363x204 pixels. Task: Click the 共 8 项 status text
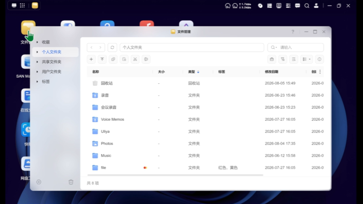pos(93,183)
